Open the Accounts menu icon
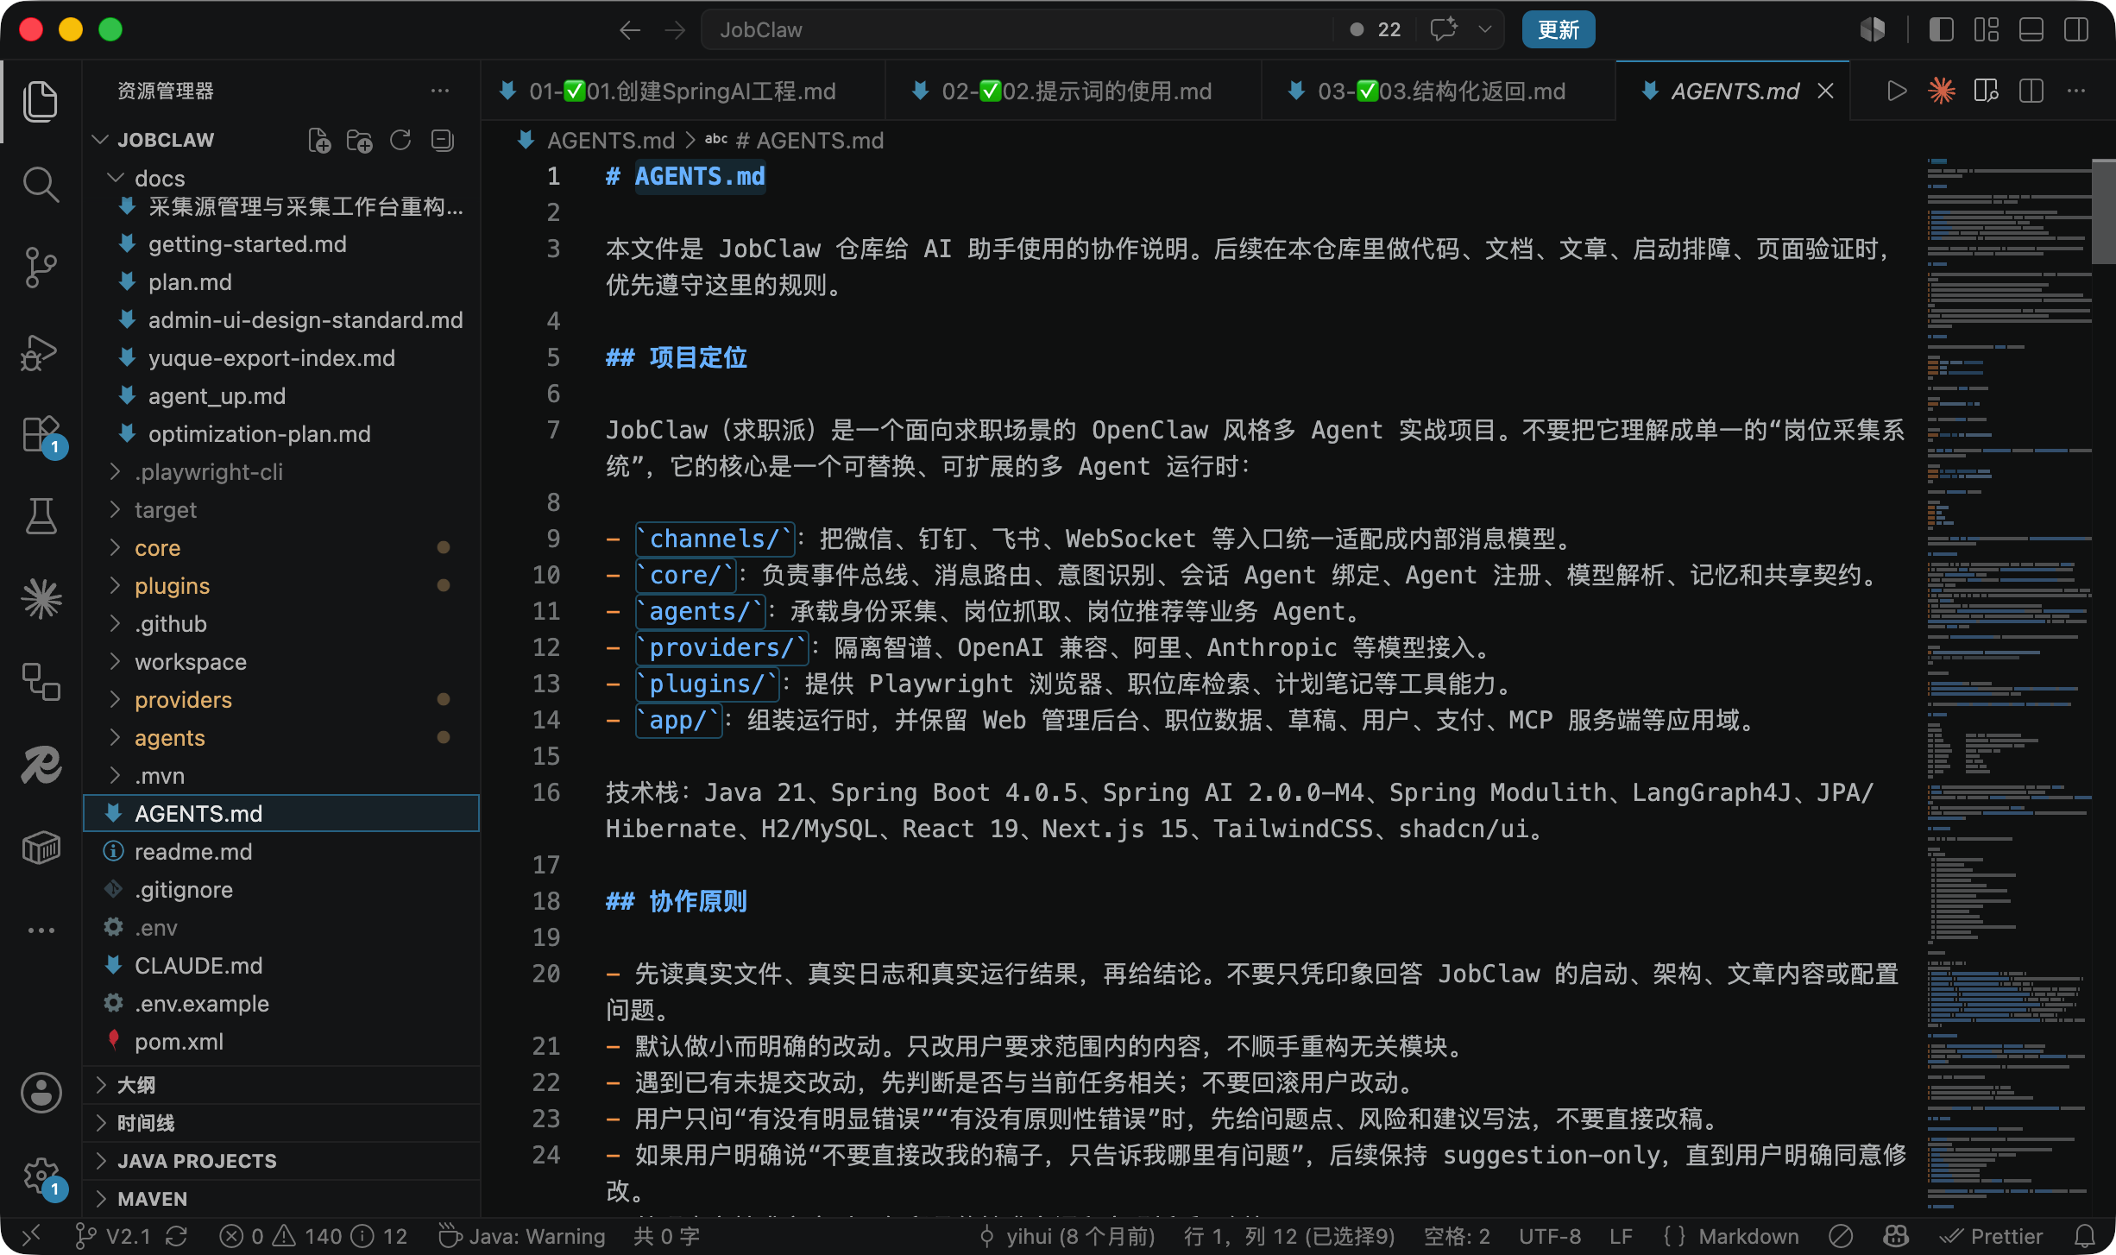 click(x=41, y=1093)
